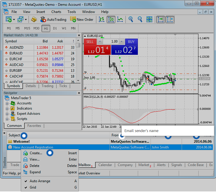This screenshot has width=216, height=192.
Task: Choose Delete in context menu
Action: (x=50, y=166)
